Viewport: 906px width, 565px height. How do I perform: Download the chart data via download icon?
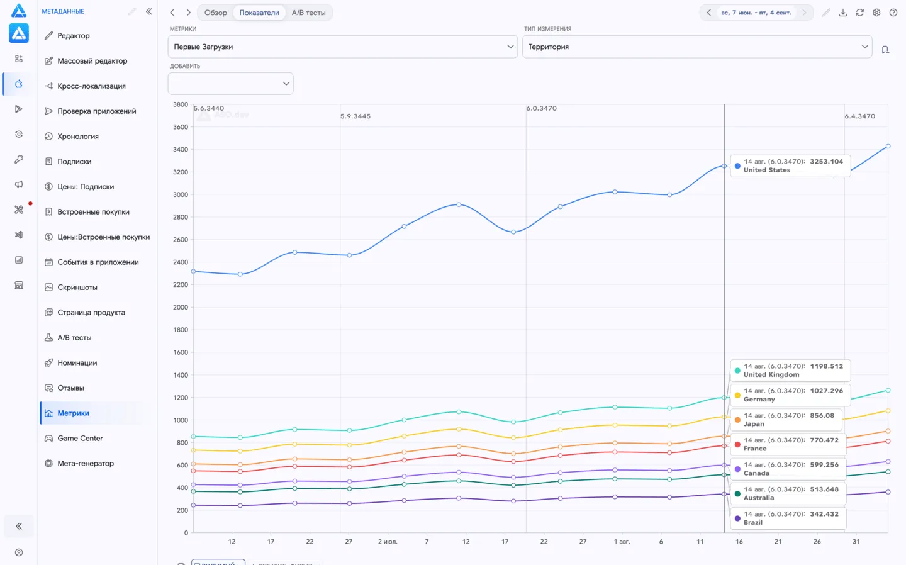(843, 13)
